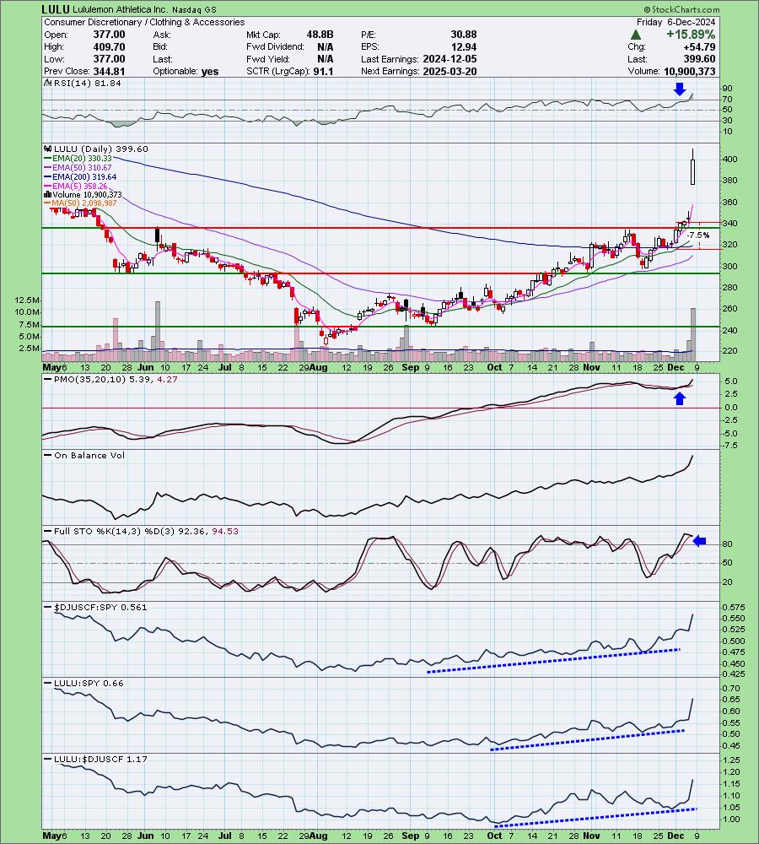
Task: Click the +15.89% percent change
Action: (x=691, y=35)
